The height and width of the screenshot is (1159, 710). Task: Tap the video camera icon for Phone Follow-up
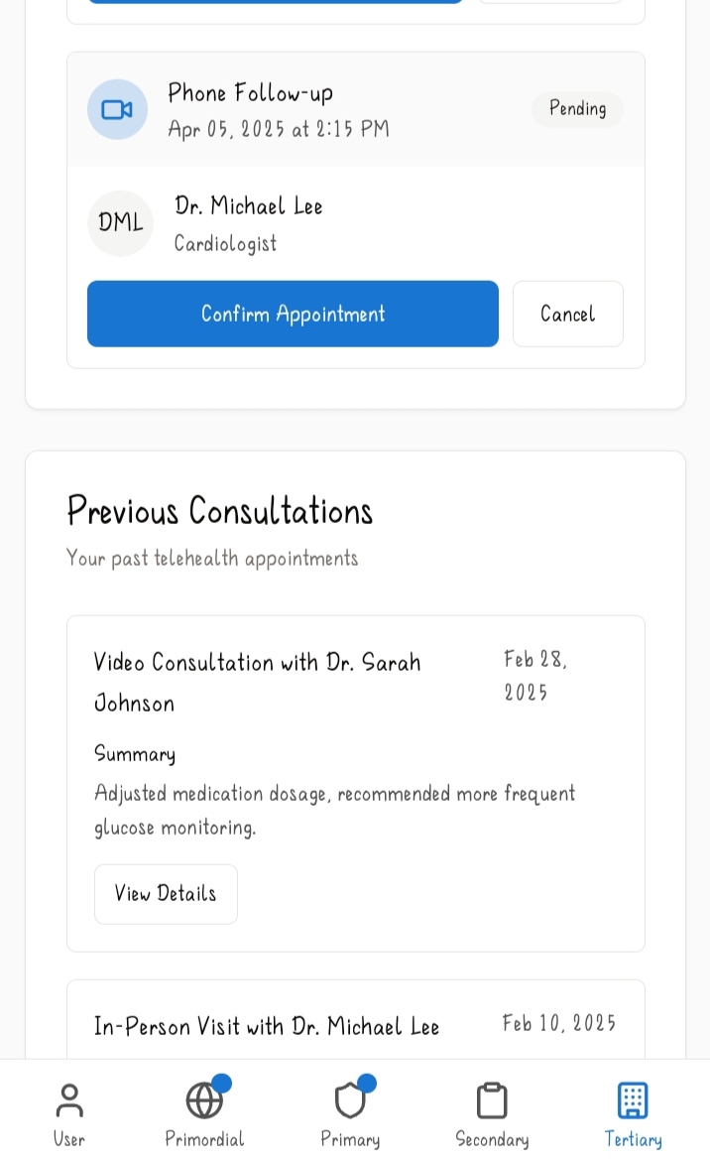tap(117, 110)
